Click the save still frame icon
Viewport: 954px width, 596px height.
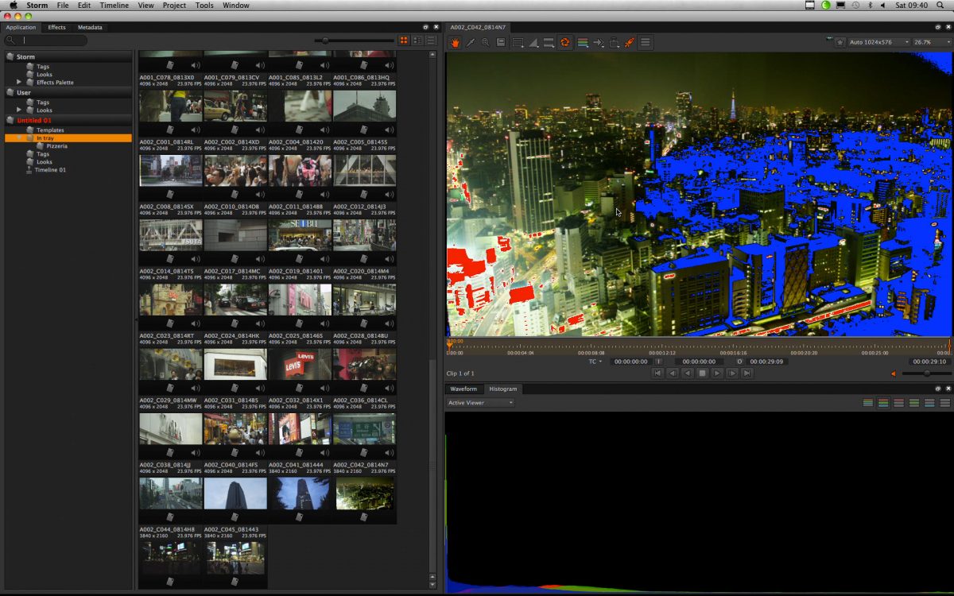click(501, 42)
